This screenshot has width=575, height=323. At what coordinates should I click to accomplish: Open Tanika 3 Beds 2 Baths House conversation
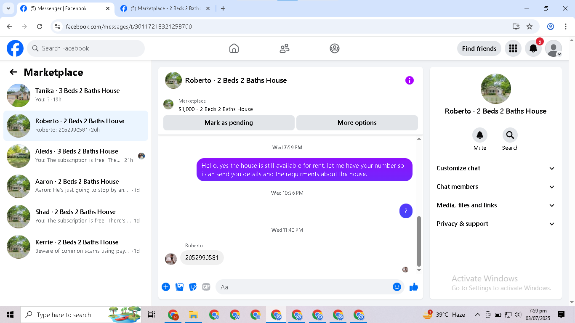(x=76, y=95)
